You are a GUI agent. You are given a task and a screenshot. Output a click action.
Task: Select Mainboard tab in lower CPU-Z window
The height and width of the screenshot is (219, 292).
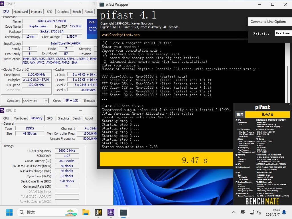coord(21,118)
